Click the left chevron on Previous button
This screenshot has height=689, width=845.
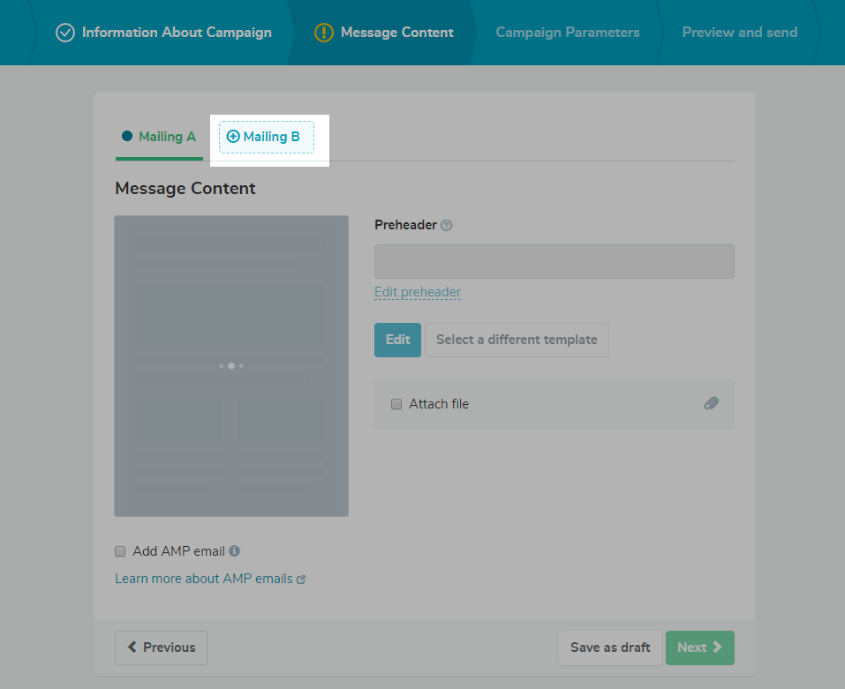click(132, 648)
